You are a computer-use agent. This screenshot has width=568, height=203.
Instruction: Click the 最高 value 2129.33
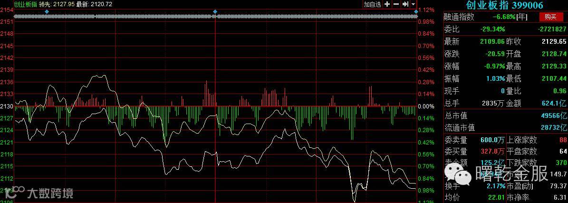554,67
